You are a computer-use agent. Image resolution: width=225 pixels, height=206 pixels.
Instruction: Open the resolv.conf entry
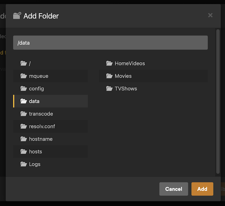click(x=50, y=126)
